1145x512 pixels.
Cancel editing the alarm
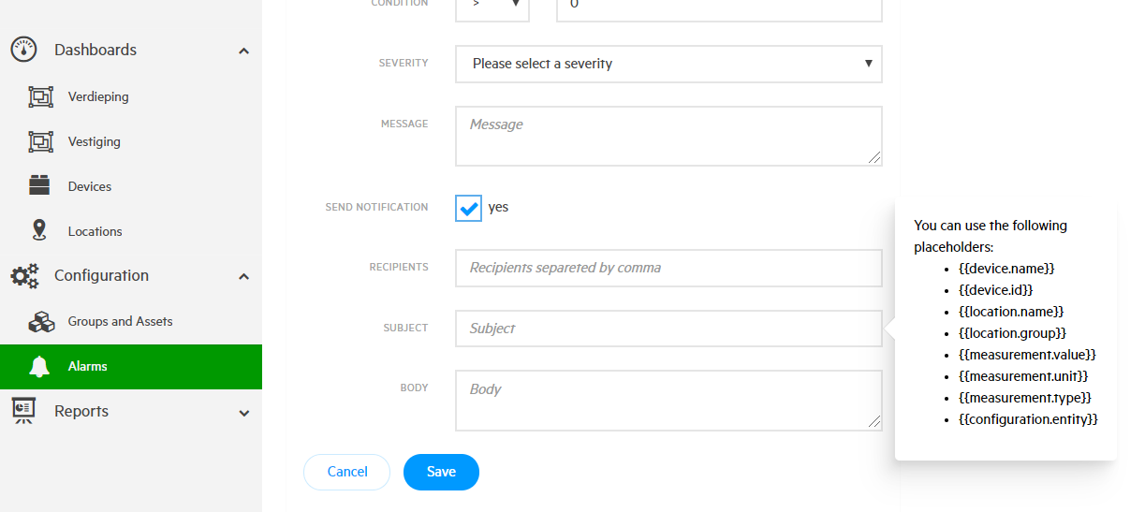click(x=346, y=472)
